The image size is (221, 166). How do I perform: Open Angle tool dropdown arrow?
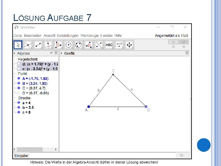tap(92, 49)
